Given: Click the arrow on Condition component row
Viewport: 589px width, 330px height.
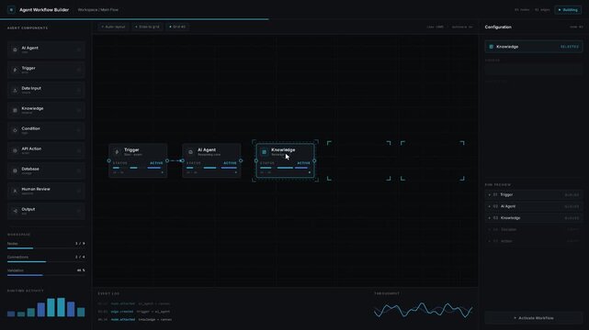Looking at the screenshot, I should [79, 131].
